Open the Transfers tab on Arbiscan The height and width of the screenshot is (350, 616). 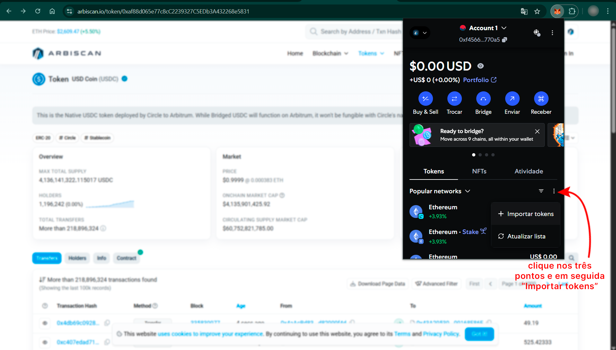tap(47, 258)
